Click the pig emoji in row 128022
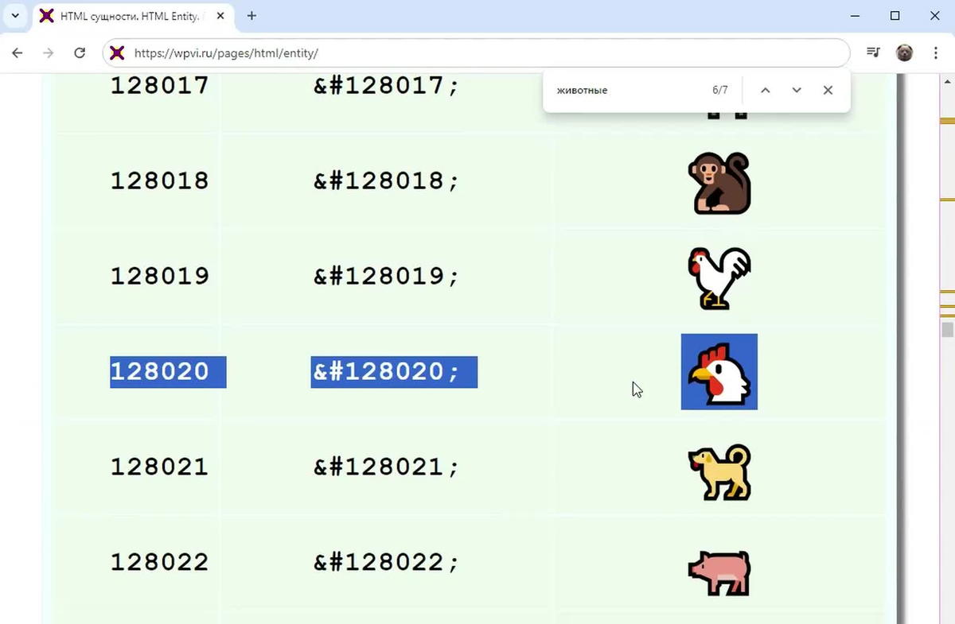Viewport: 955px width, 624px height. [x=719, y=573]
